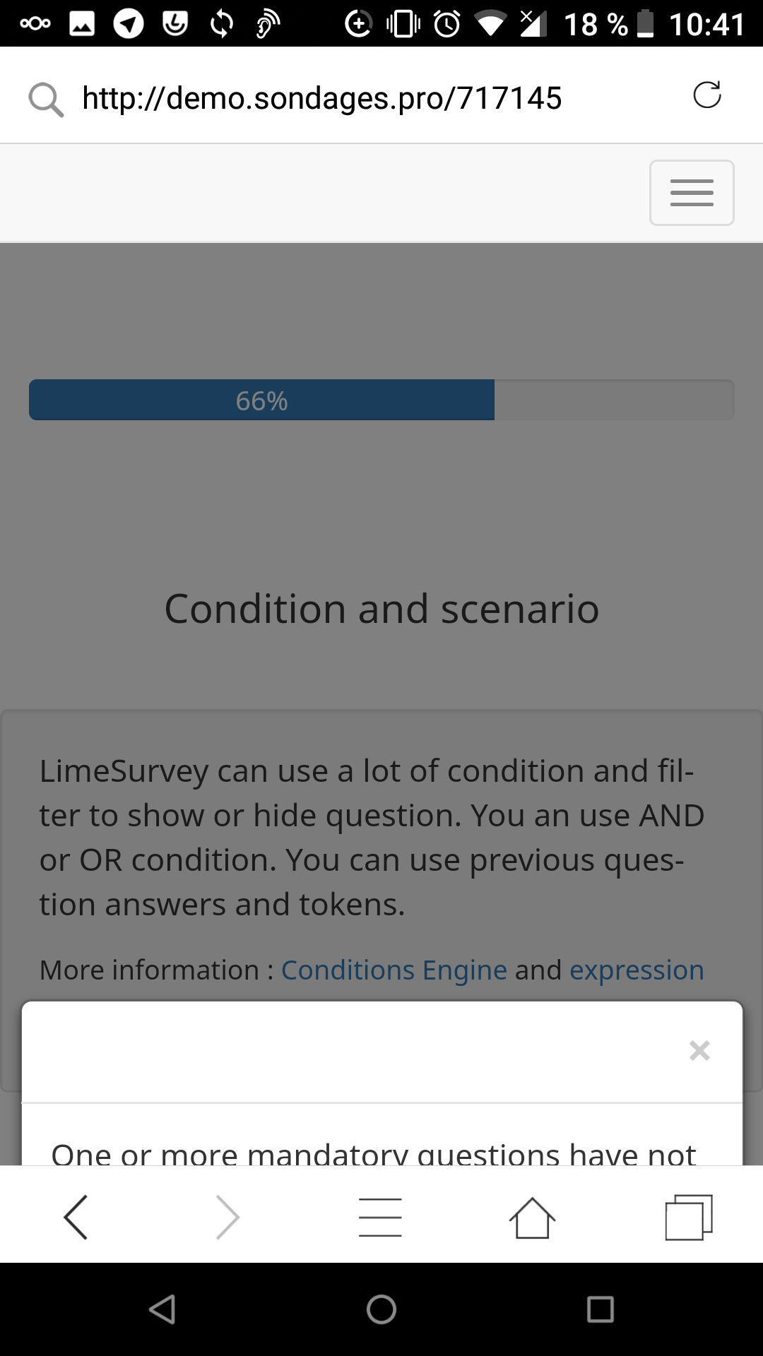Tap the Condition and scenario heading
This screenshot has width=763, height=1356.
[x=381, y=609]
